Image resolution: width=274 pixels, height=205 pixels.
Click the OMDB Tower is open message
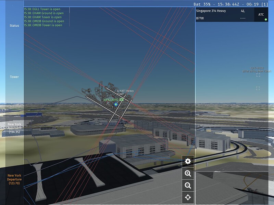click(43, 25)
